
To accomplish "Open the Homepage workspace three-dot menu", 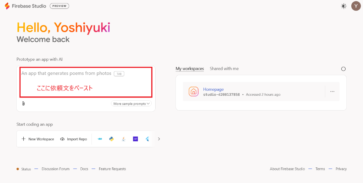I will [332, 91].
